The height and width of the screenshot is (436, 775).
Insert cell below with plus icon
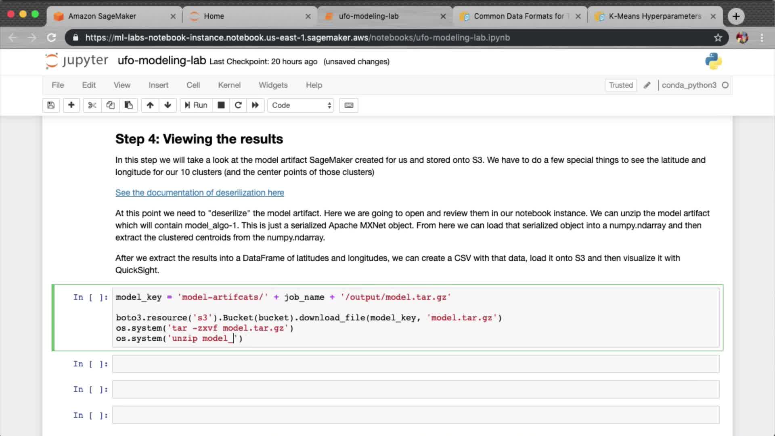pyautogui.click(x=71, y=105)
